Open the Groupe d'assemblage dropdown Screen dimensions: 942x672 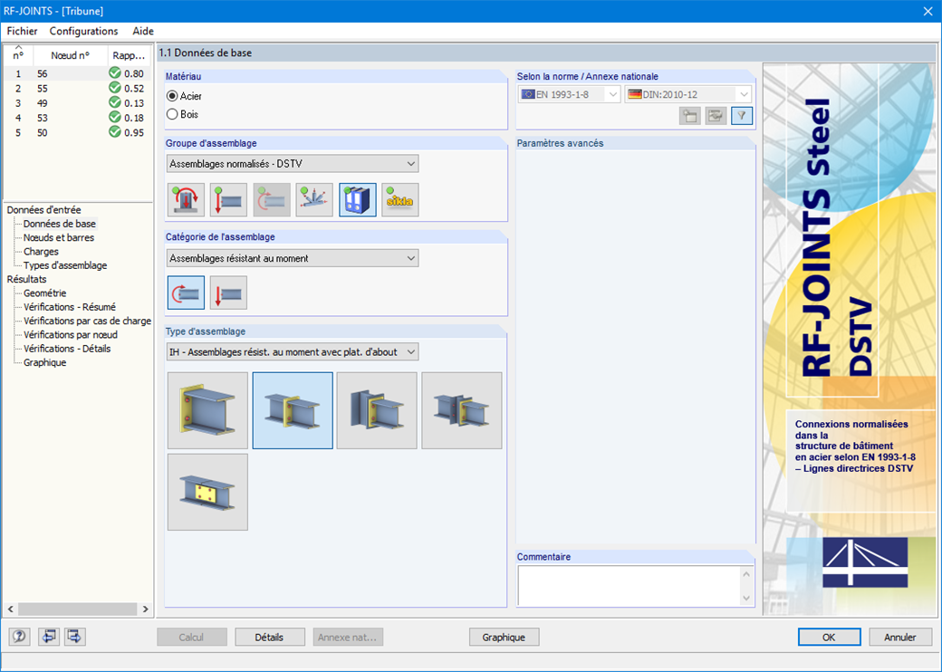[x=293, y=164]
